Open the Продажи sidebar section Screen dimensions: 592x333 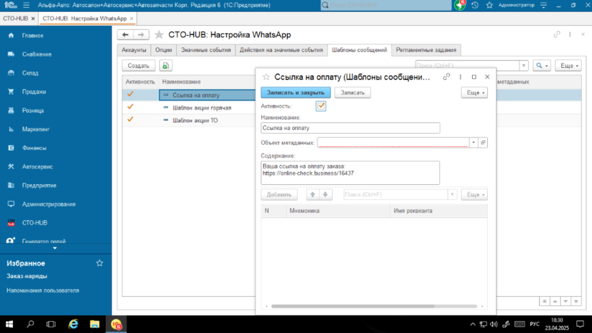34,92
